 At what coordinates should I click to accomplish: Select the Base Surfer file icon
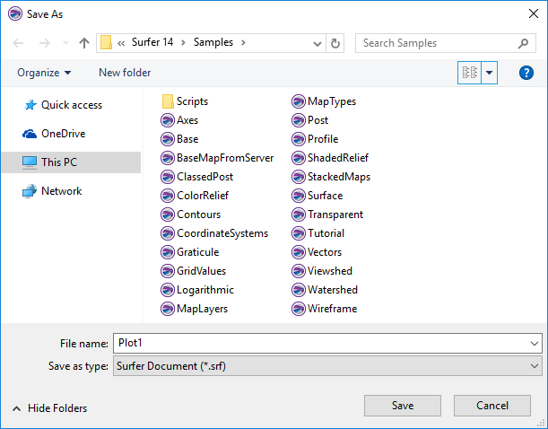(x=168, y=139)
